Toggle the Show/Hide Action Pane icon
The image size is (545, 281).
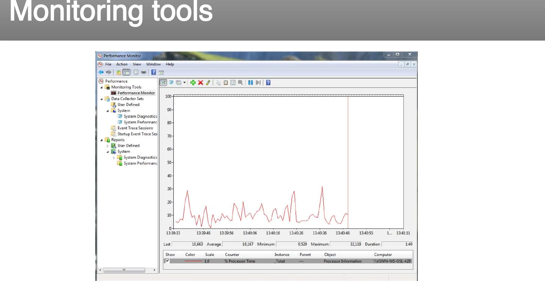click(161, 72)
